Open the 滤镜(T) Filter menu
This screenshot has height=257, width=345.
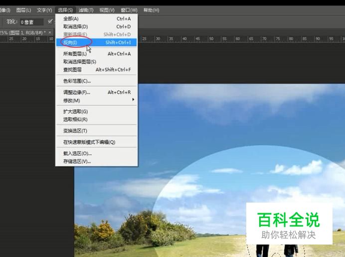pyautogui.click(x=86, y=10)
